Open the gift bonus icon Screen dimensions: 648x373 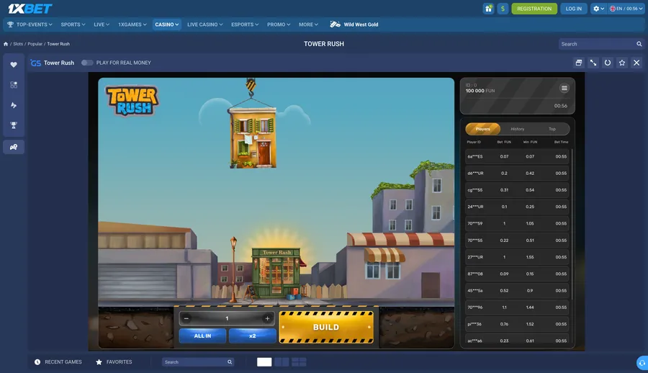point(488,9)
